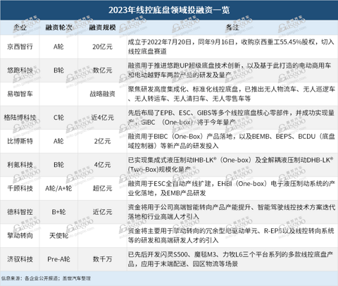Image resolution: width=338 pixels, height=286 pixels.
Task: Click the 2亿元 amount cell
Action: tap(102, 141)
